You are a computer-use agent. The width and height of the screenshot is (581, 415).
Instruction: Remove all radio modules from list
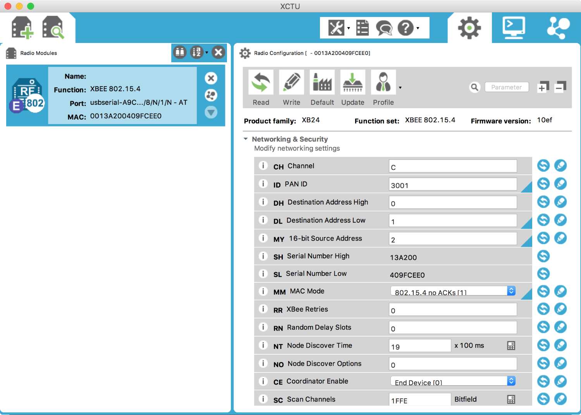click(218, 52)
